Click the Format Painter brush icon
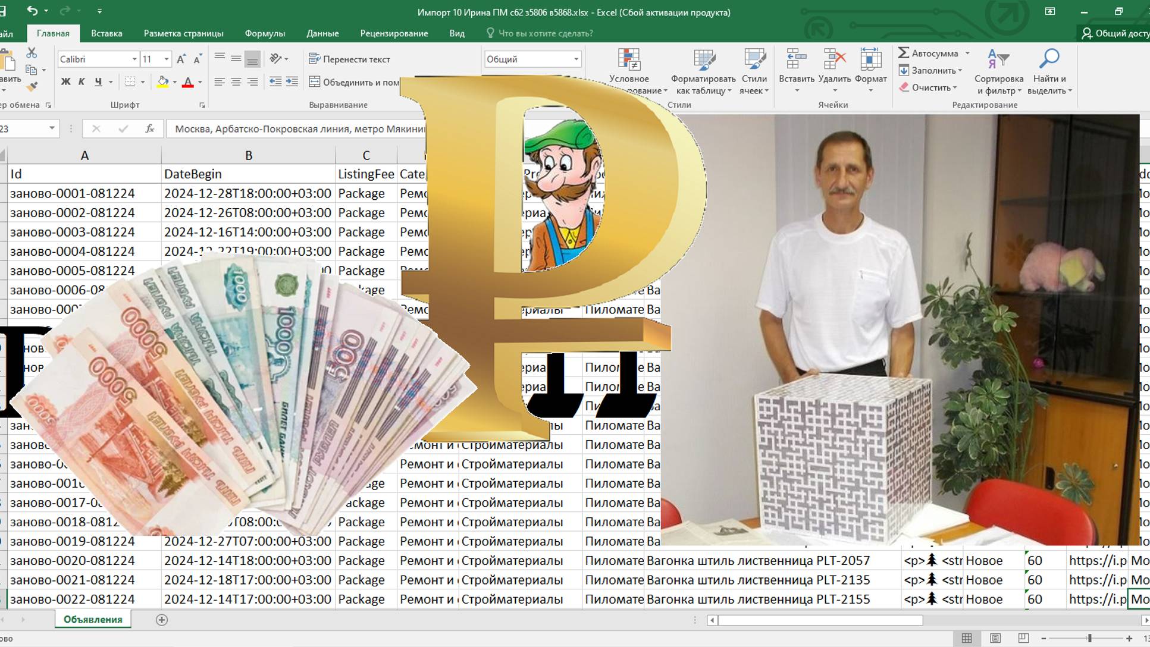1150x647 pixels. click(x=32, y=86)
